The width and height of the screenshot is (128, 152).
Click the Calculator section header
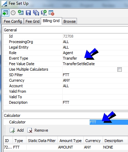coord(12,115)
